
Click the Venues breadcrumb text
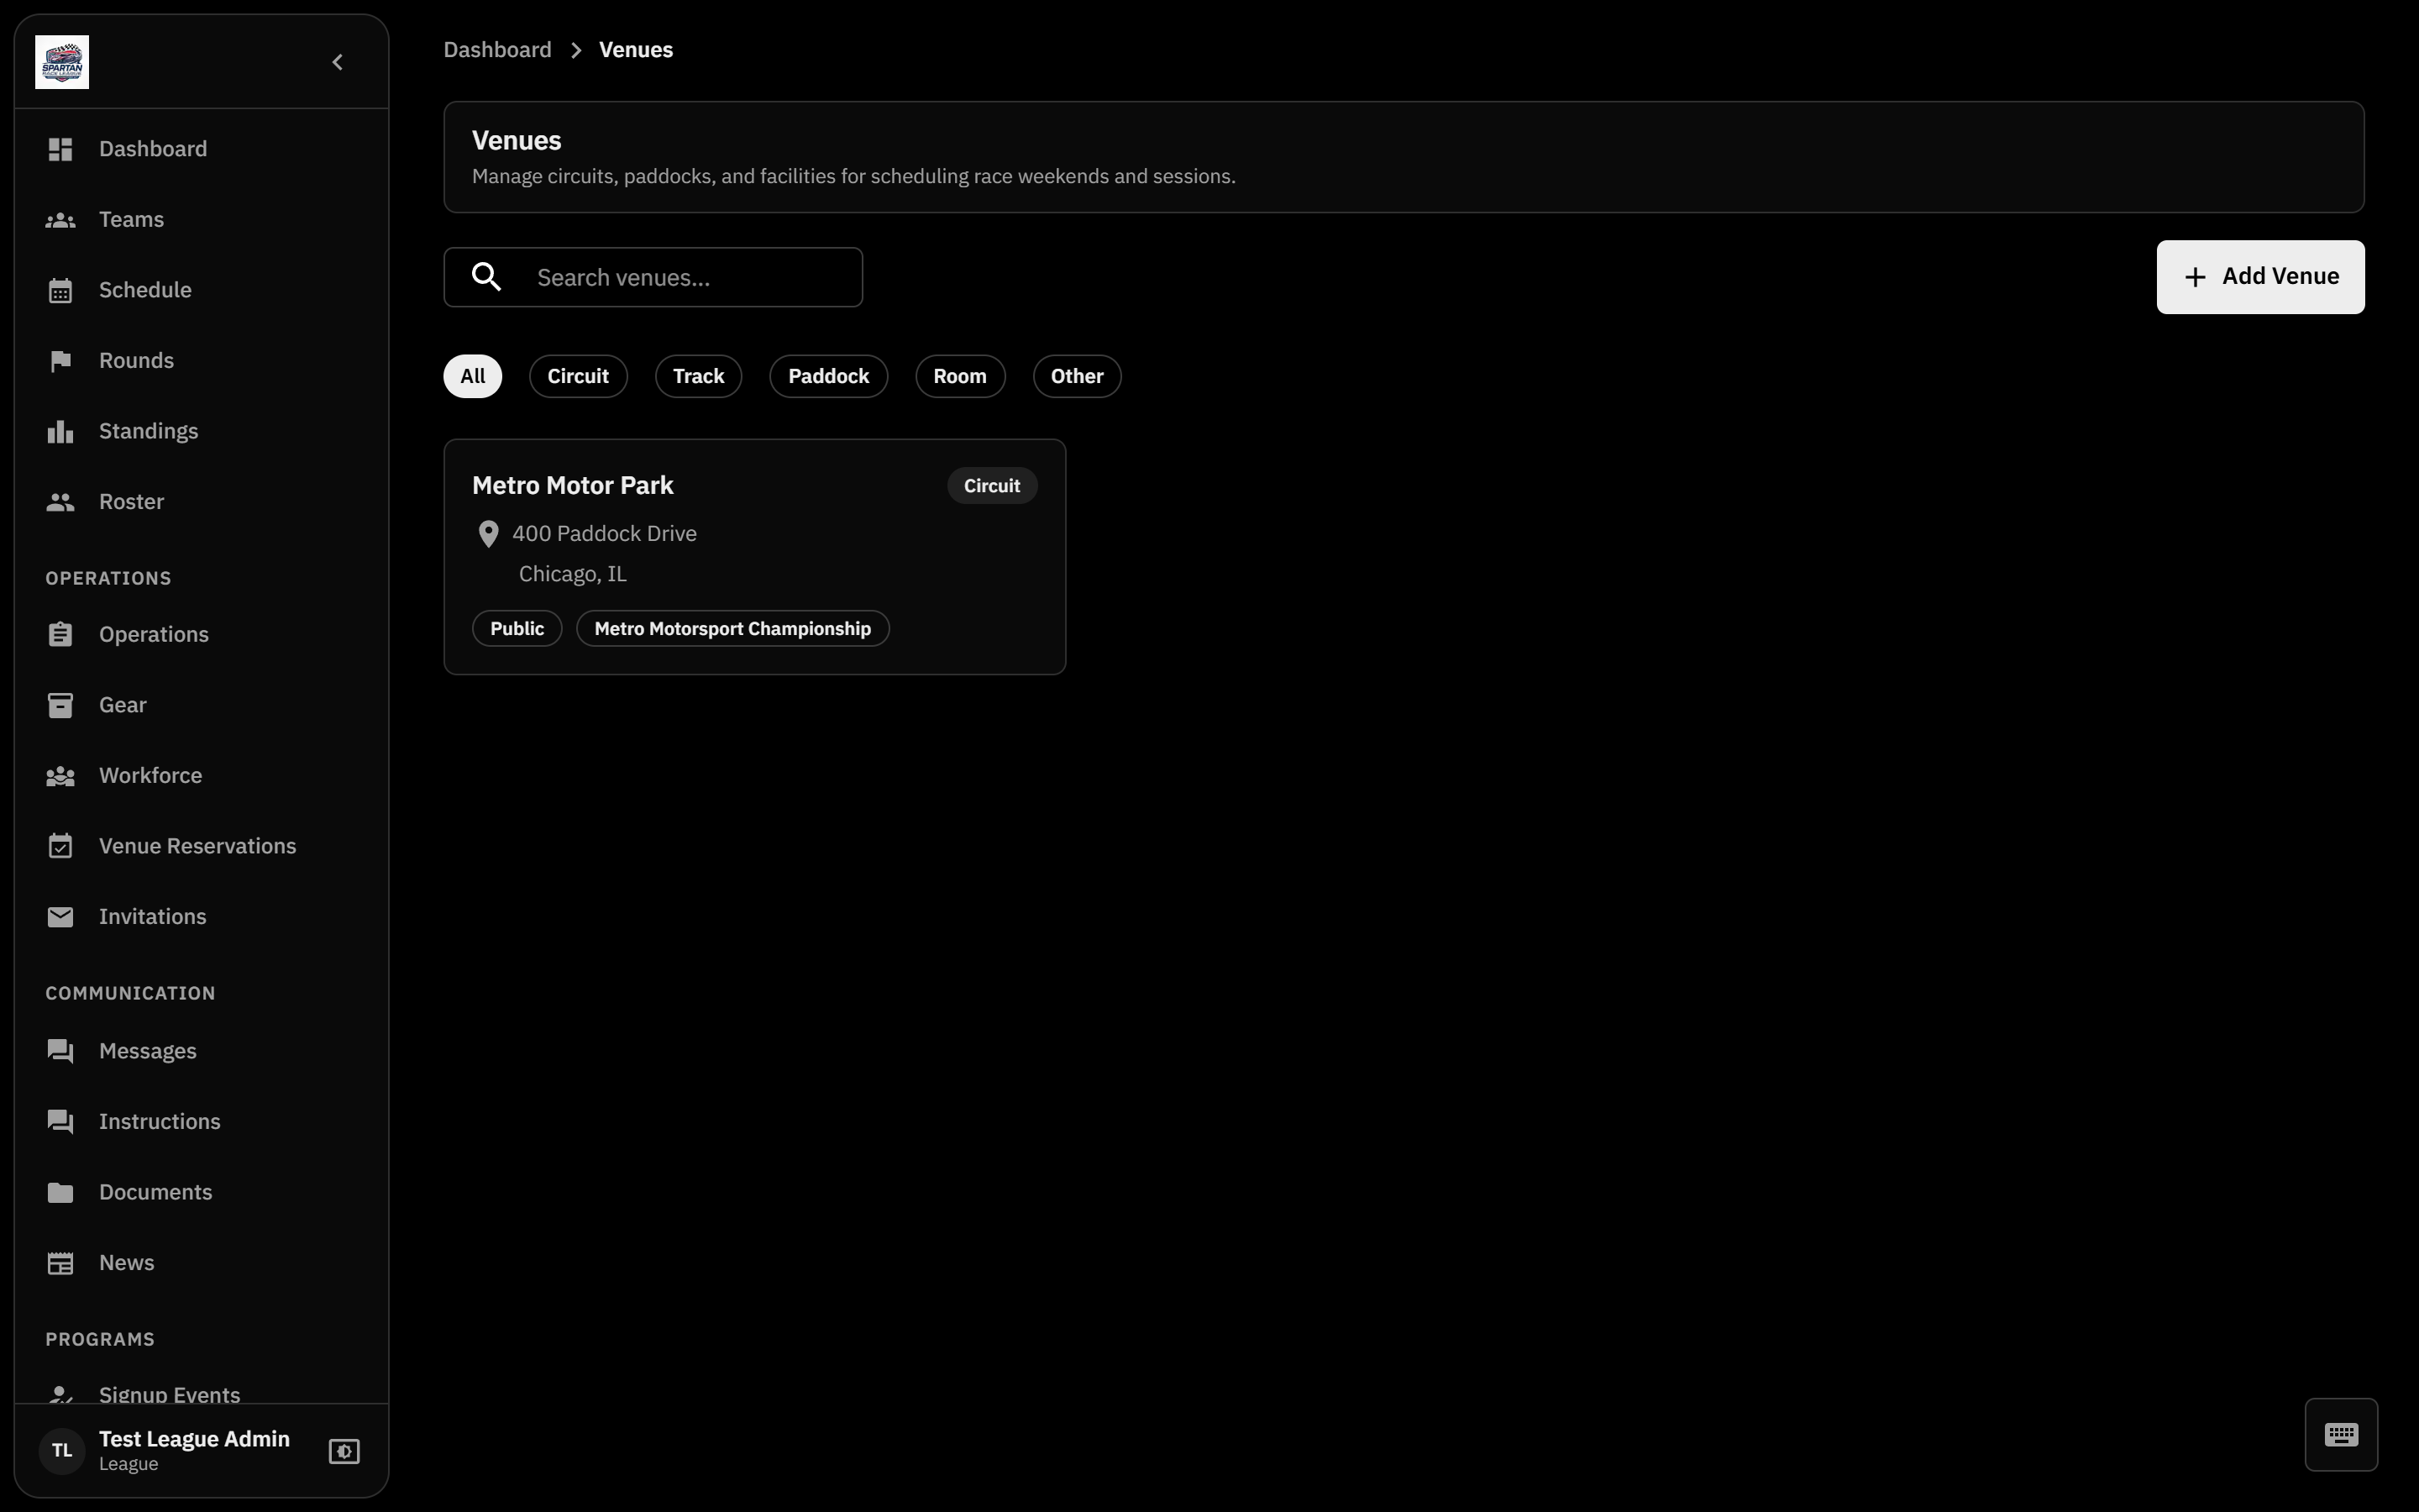636,50
